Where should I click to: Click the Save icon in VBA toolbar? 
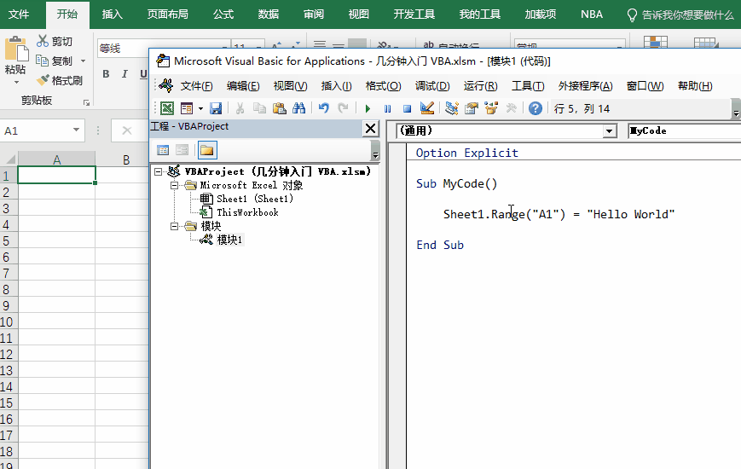(216, 108)
